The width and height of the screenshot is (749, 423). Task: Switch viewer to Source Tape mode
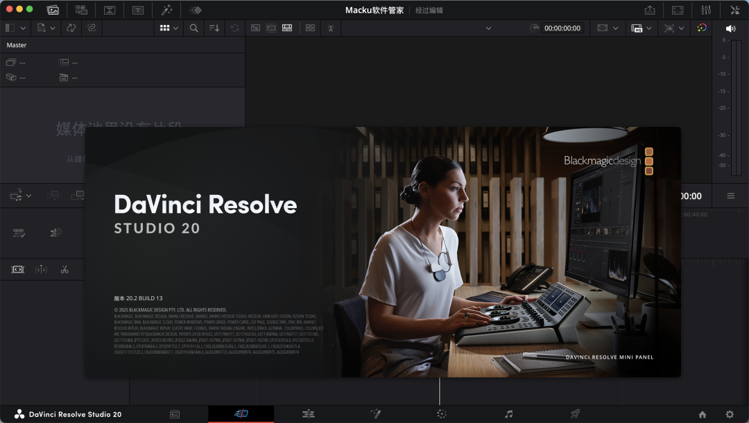(x=271, y=28)
